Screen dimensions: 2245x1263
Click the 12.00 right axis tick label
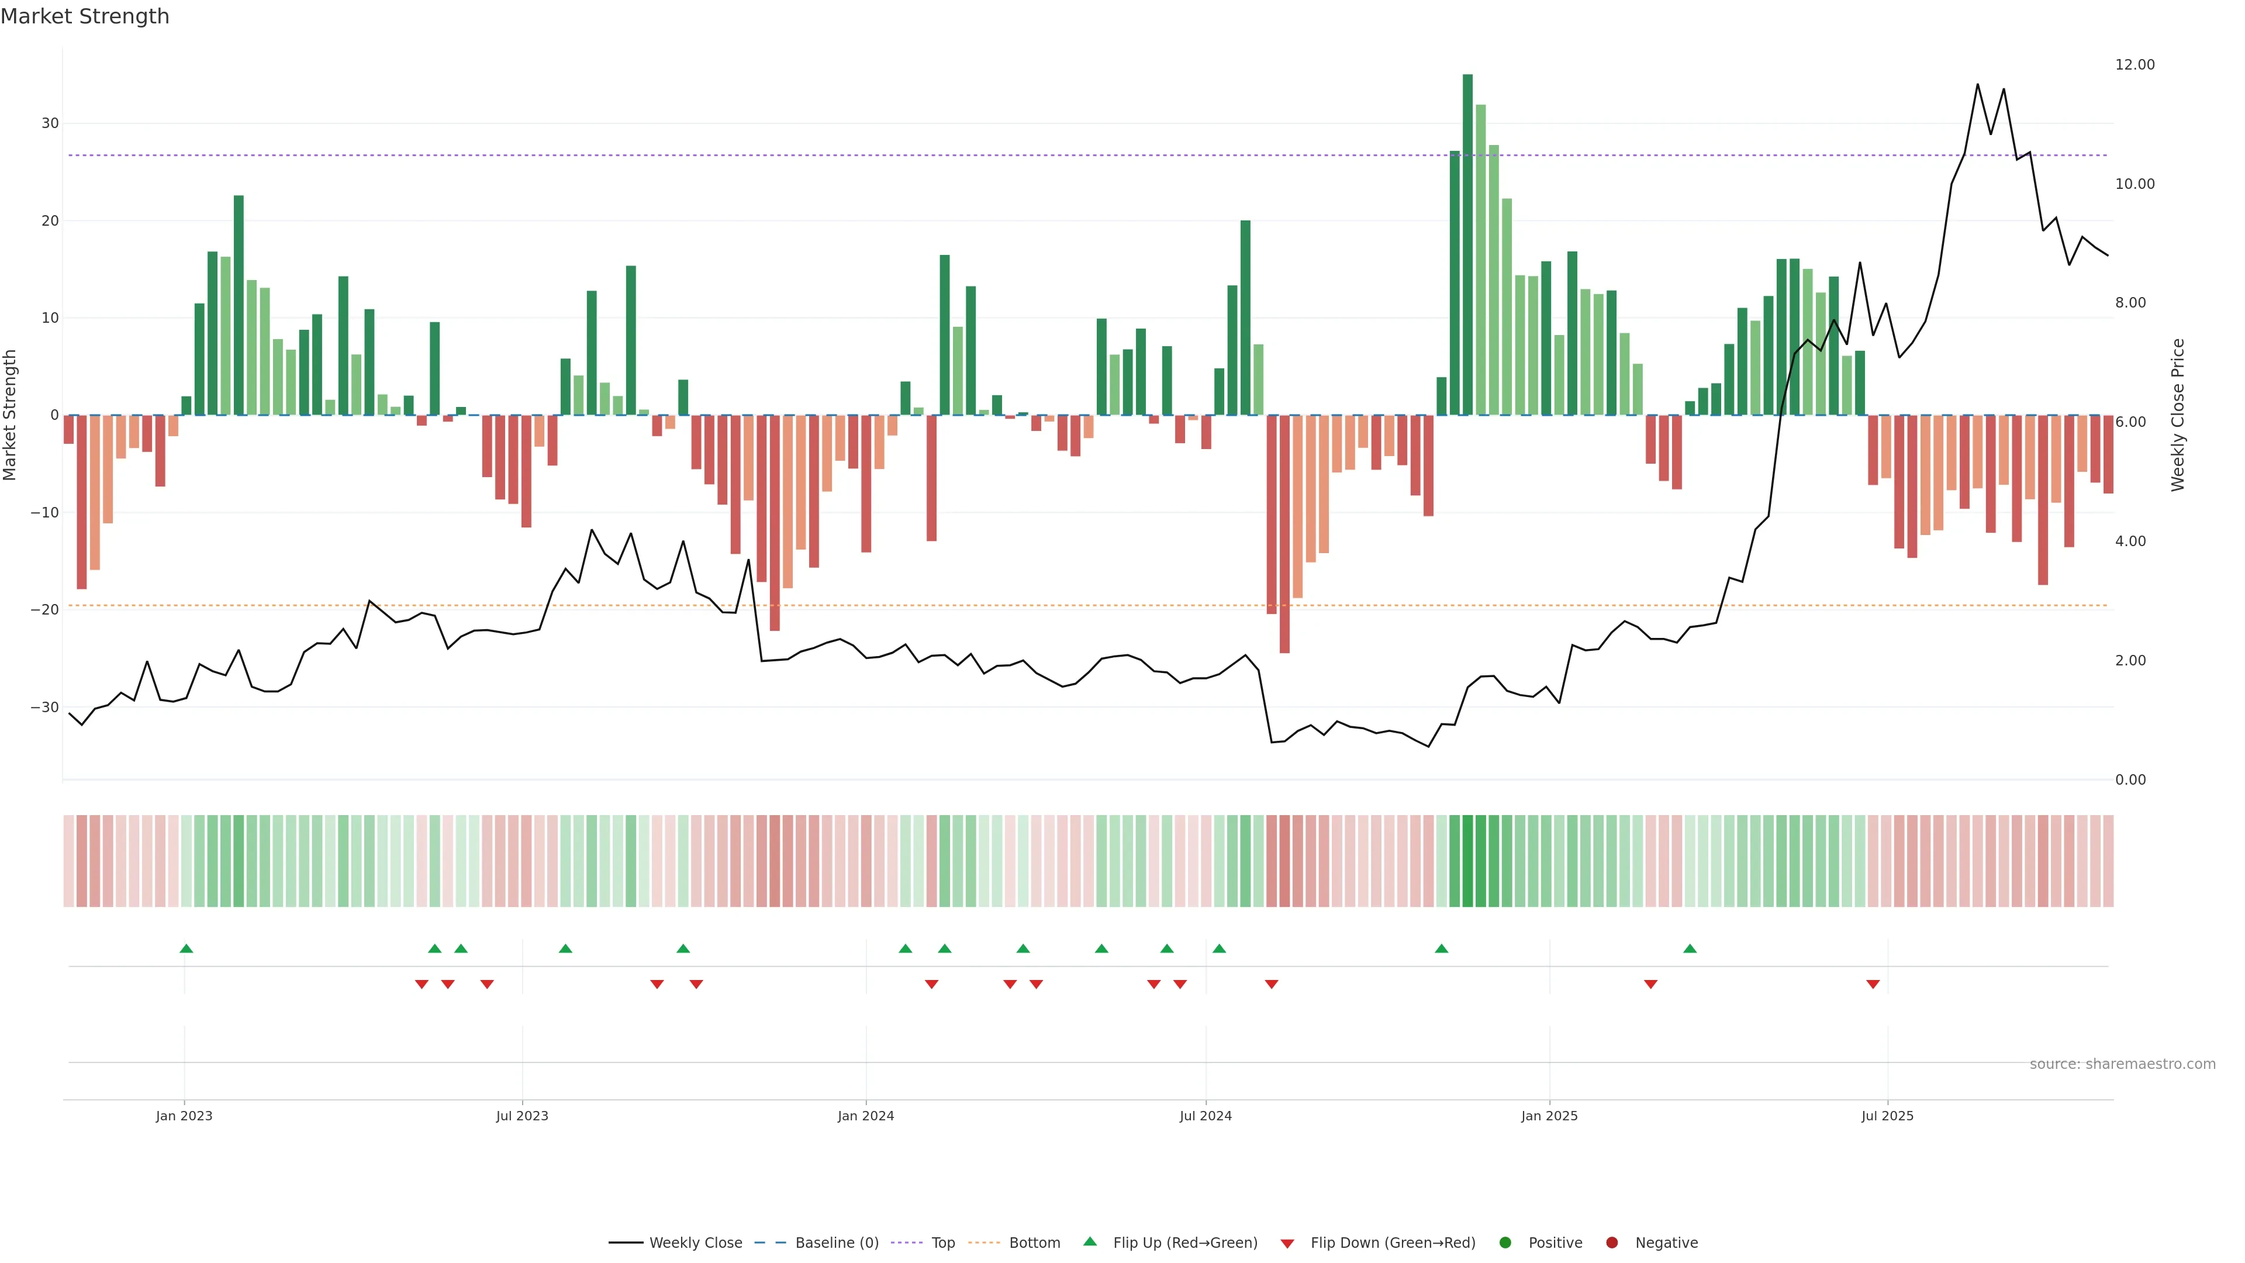pyautogui.click(x=2135, y=64)
